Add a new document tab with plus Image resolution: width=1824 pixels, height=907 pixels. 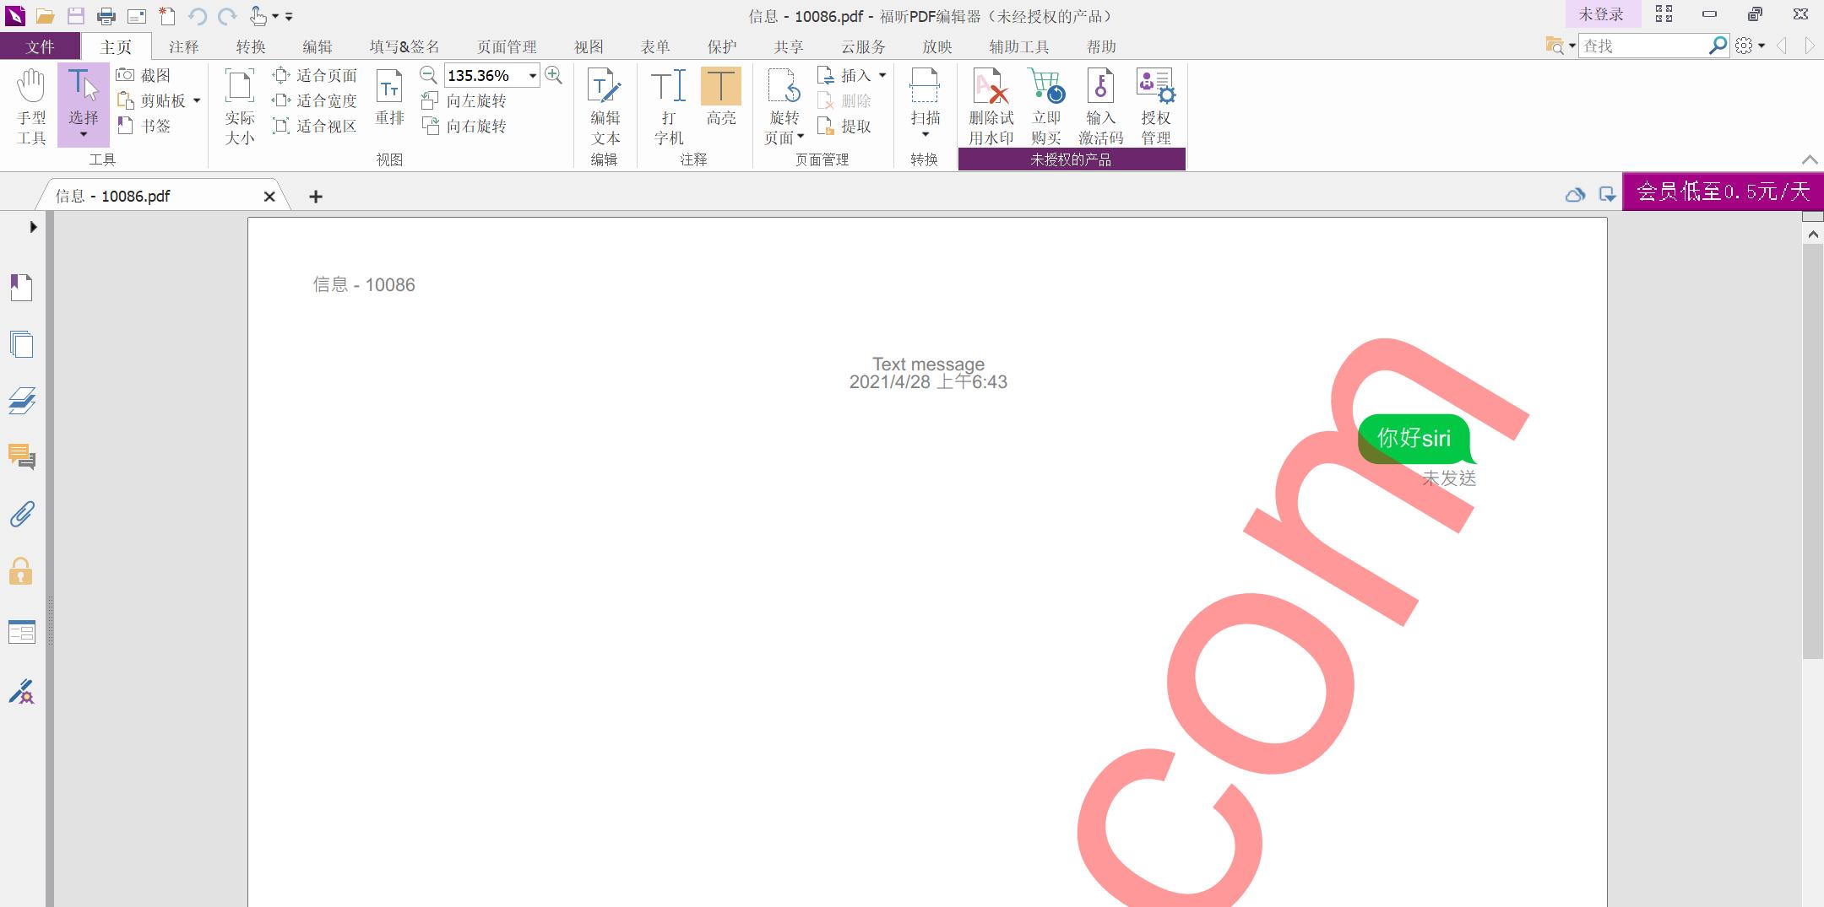click(316, 197)
